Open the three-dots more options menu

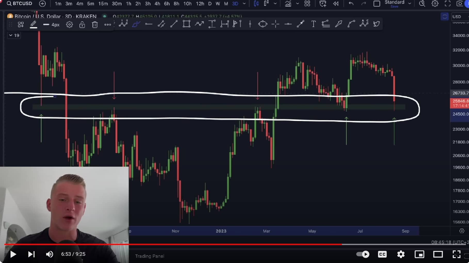point(108,25)
